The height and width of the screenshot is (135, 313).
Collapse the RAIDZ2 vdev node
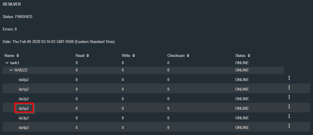pyautogui.click(x=11, y=70)
